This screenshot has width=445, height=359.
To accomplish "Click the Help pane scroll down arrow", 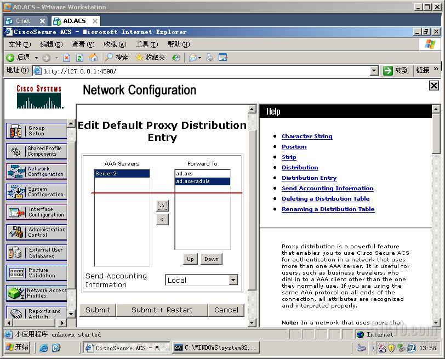I will (x=436, y=322).
